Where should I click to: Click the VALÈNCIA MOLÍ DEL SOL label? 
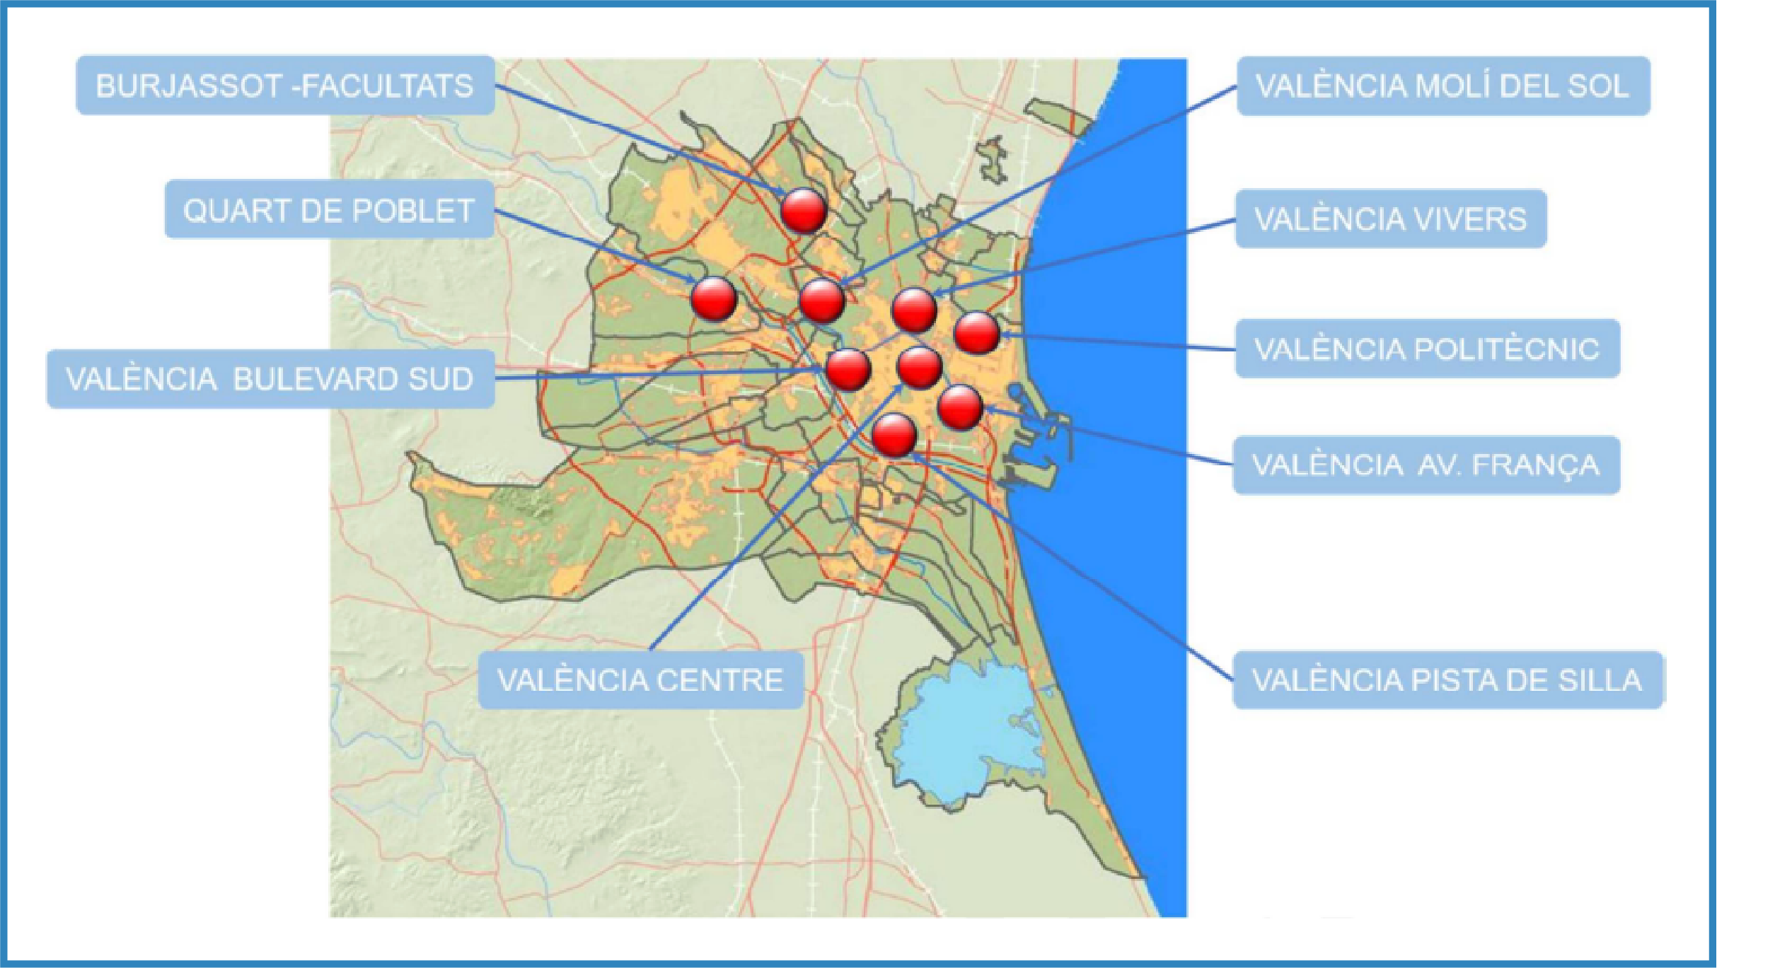(x=1443, y=86)
